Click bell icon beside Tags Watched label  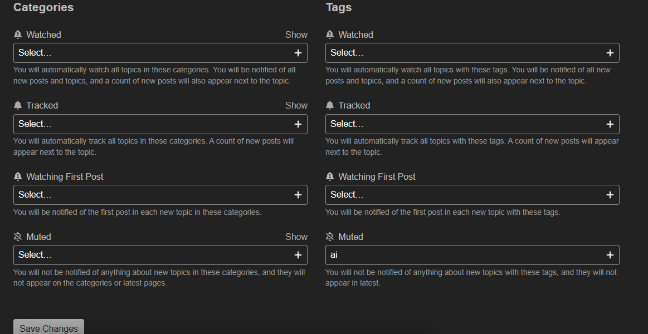click(330, 35)
